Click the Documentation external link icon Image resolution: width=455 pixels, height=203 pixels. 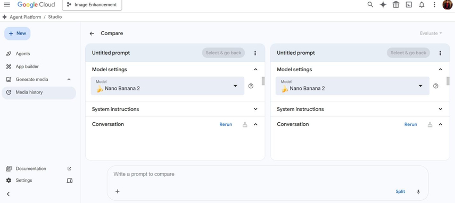coord(69,168)
